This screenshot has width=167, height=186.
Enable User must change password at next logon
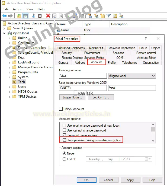point(64,126)
